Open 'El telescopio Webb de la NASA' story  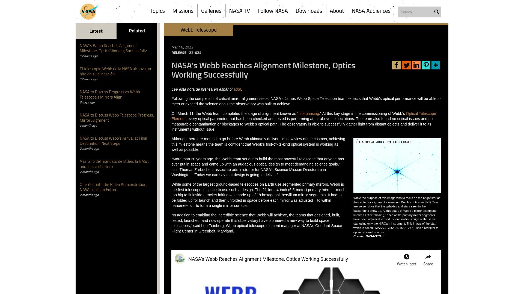click(115, 71)
